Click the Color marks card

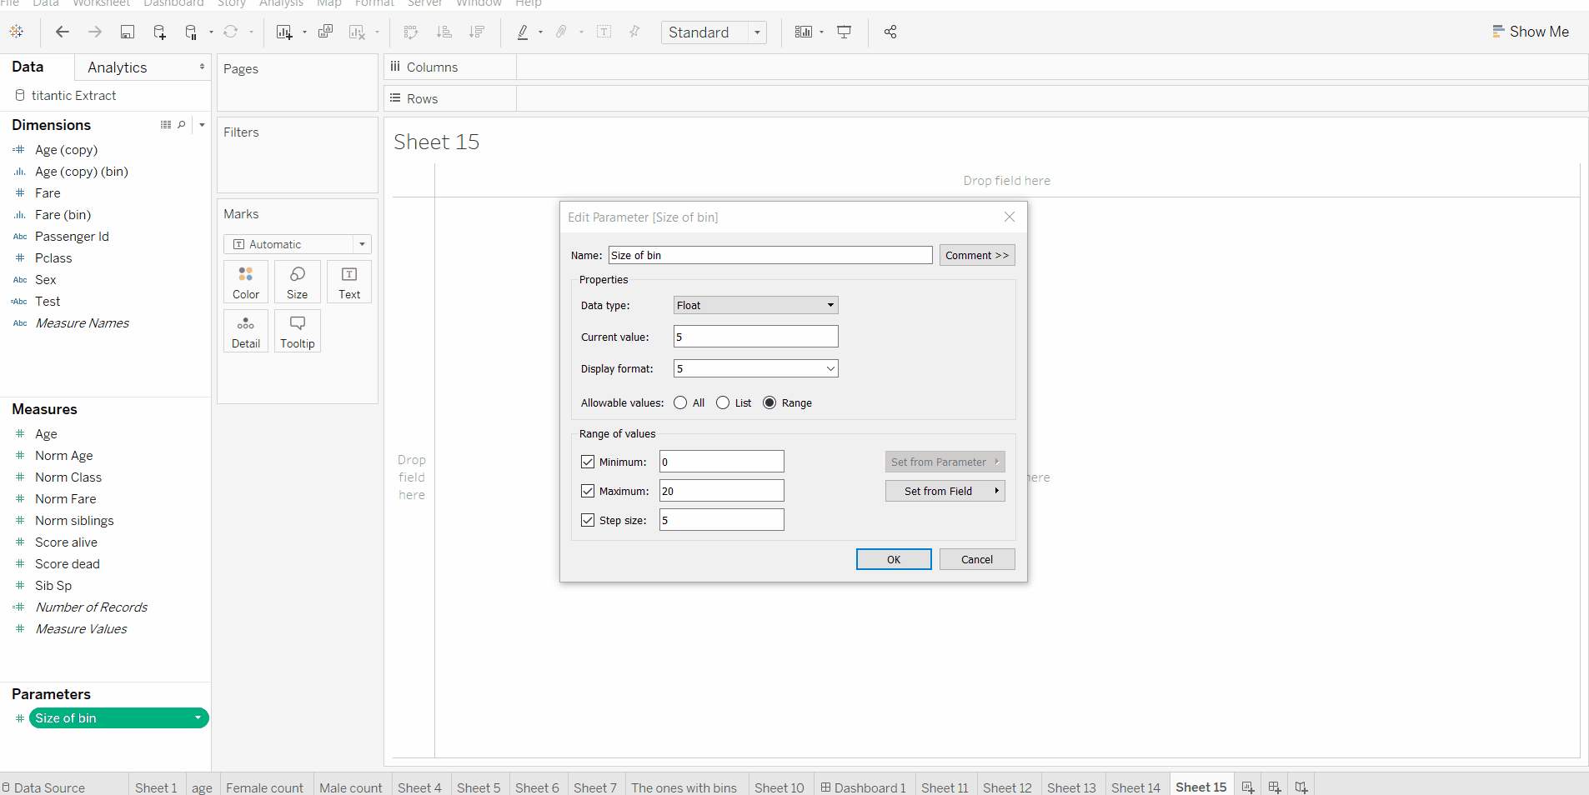tap(246, 282)
